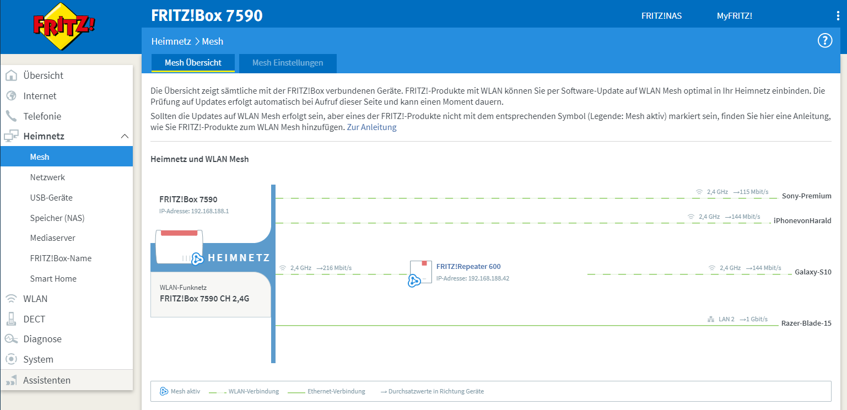Click the FRITZ!Repeater 600 device icon
The height and width of the screenshot is (410, 847).
[419, 273]
